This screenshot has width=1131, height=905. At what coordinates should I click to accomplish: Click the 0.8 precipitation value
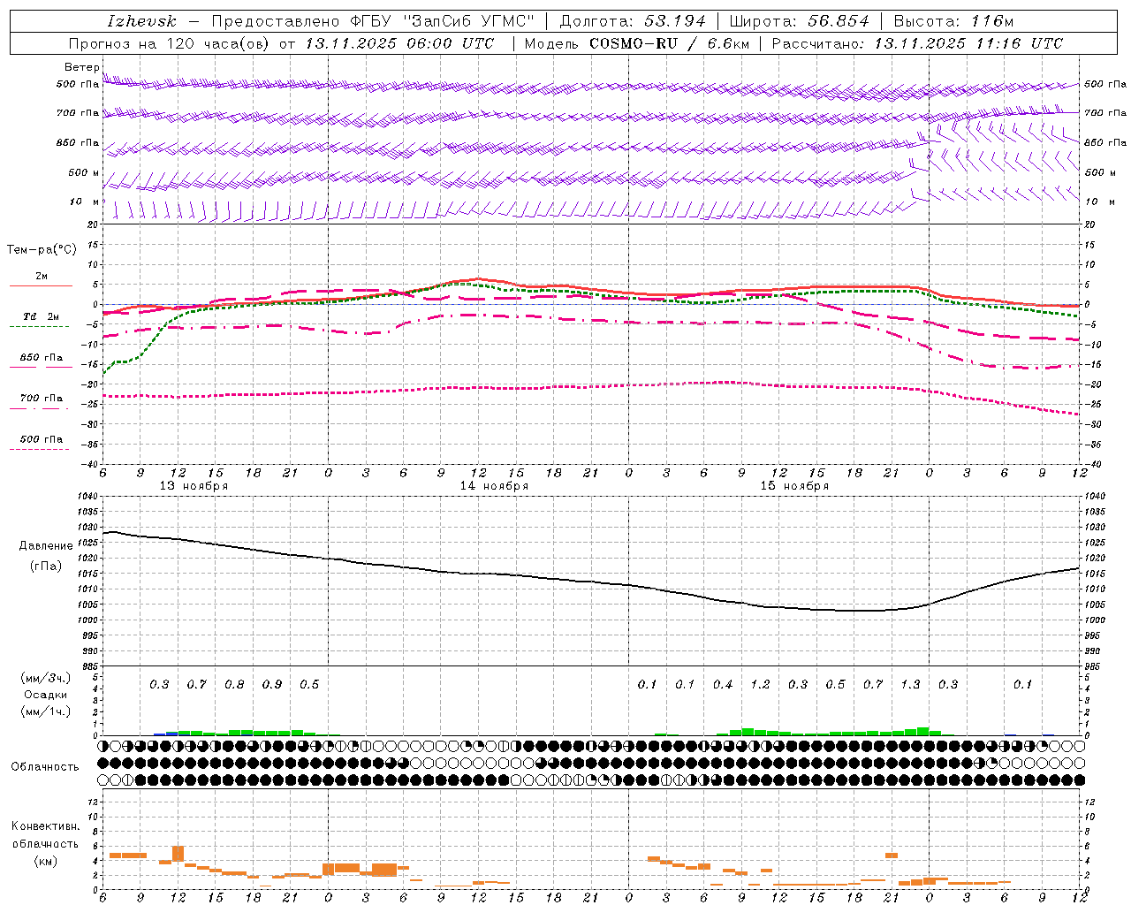pos(234,685)
